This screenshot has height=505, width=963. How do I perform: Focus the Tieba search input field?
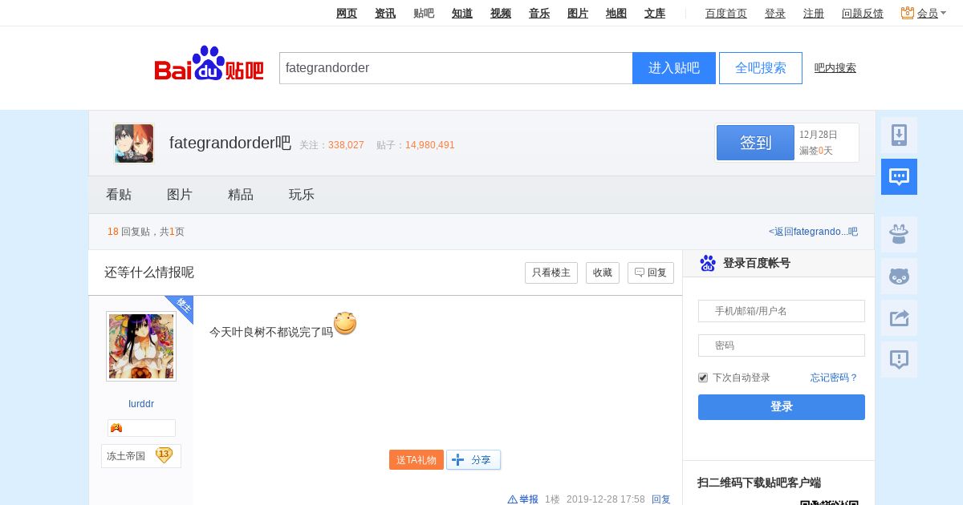456,68
